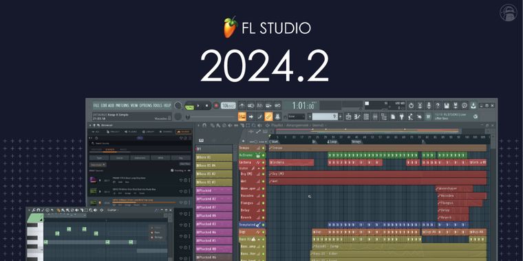Switch to the Browser's PLUGINS tab
523x261 pixels.
131,132
